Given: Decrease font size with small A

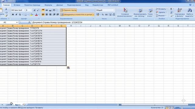Looking at the screenshot, I should (38, 10).
